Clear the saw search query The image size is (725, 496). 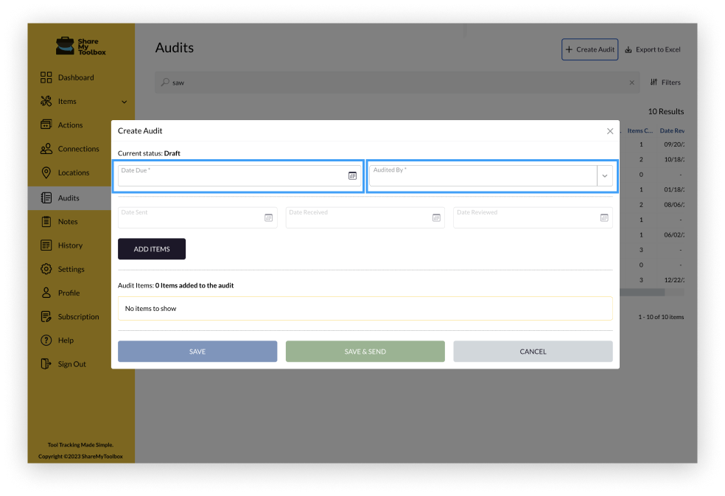tap(631, 83)
